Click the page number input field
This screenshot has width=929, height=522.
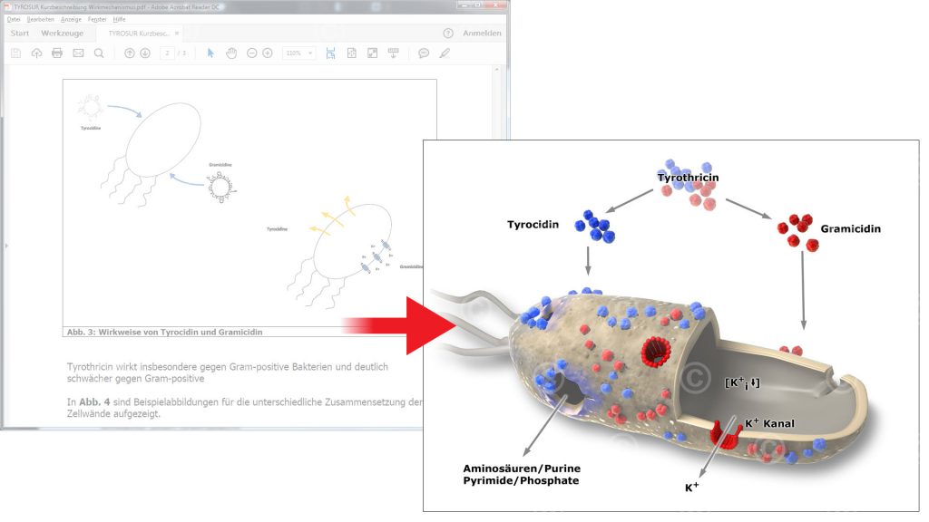pos(168,53)
